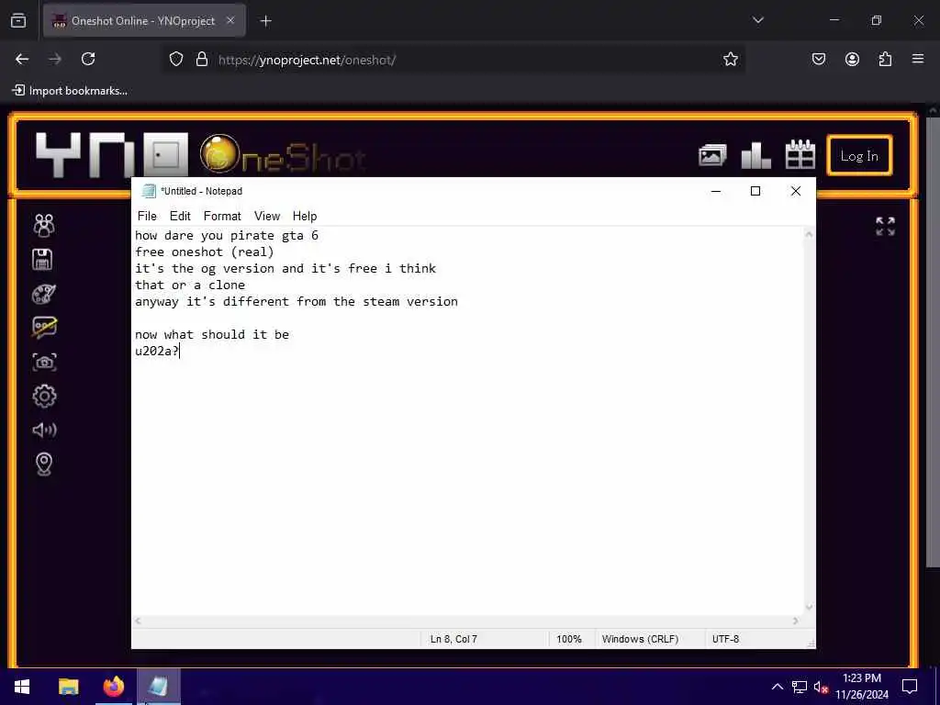This screenshot has height=705, width=940.
Task: Click Notepad horizontal scrollbar left arrow
Action: click(138, 621)
